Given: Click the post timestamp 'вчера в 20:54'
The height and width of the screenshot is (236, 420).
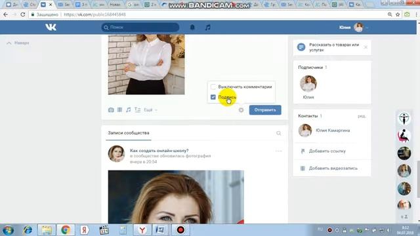Looking at the screenshot, I should (143, 162).
